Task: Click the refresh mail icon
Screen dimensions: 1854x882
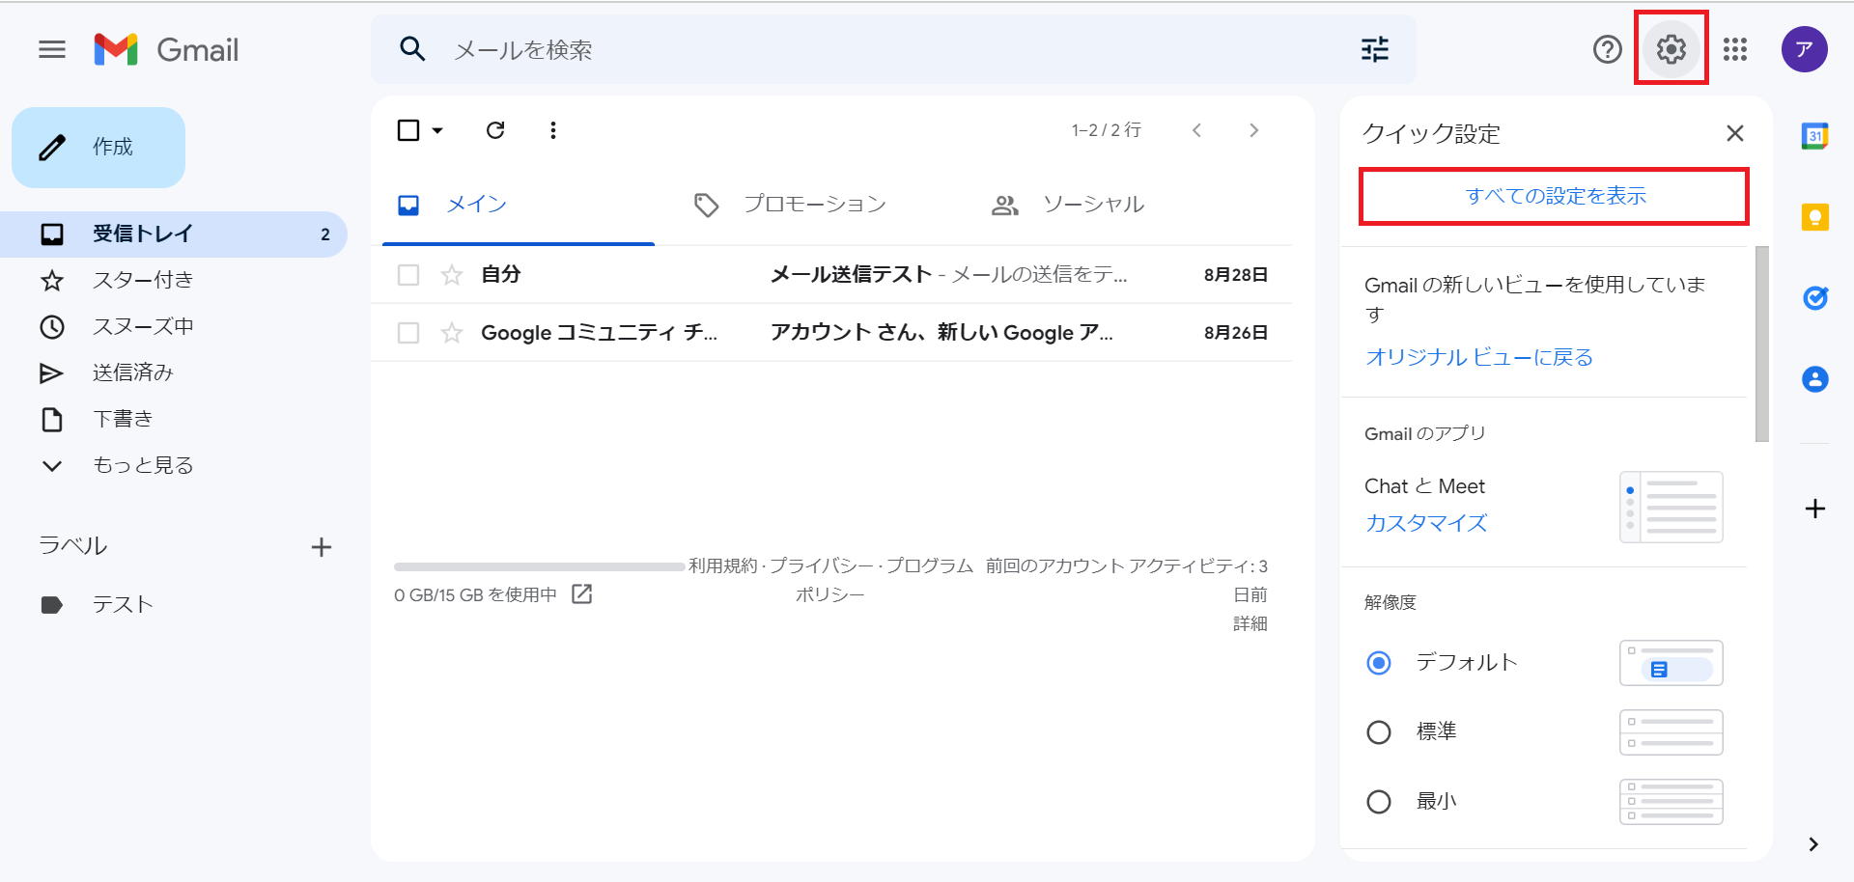Action: click(x=495, y=130)
